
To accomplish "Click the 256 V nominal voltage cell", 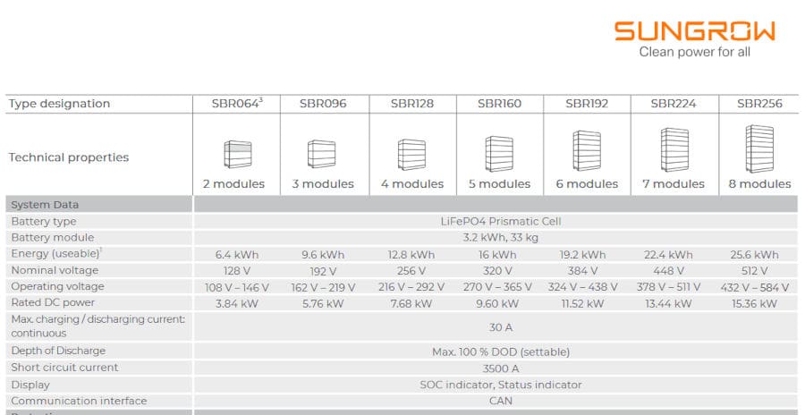I will coord(411,271).
